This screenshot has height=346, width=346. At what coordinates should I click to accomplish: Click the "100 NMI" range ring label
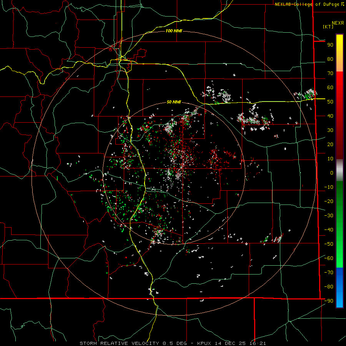[174, 31]
